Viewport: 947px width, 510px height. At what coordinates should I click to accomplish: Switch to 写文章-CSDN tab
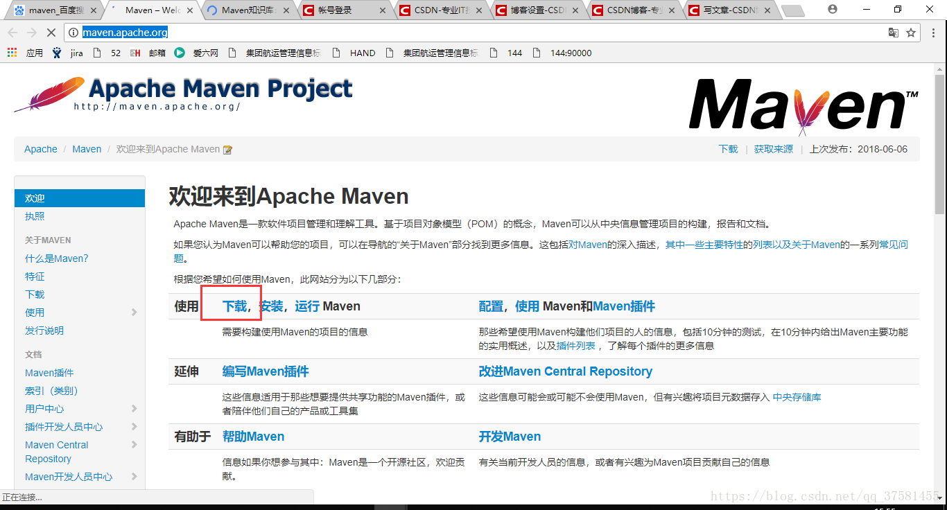pyautogui.click(x=730, y=10)
